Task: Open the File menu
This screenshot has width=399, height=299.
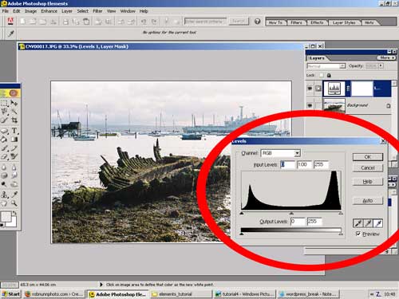Action: [x=6, y=11]
